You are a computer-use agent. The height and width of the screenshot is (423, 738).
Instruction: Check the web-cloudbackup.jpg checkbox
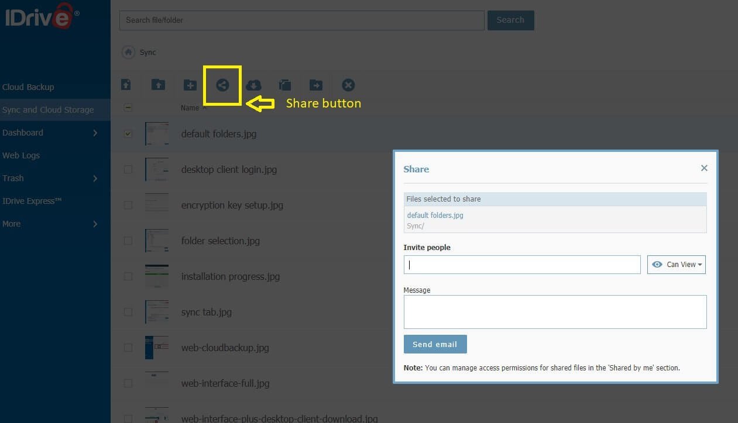pos(128,348)
